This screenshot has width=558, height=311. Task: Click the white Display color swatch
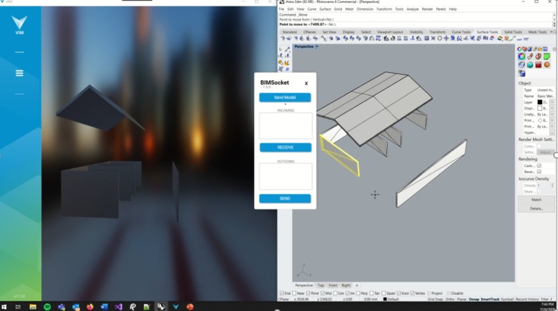[x=539, y=108]
